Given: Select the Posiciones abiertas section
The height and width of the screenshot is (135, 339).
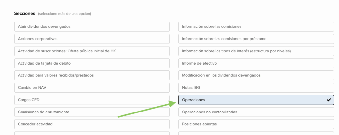Looking at the screenshot, I should pyautogui.click(x=256, y=124).
